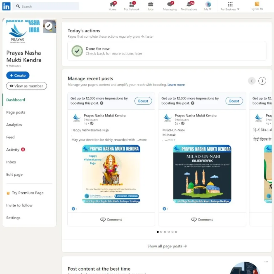Viewport: 274px width, 274px height.
Task: Comment on the Milad-Un-Nabi post
Action: (202, 220)
